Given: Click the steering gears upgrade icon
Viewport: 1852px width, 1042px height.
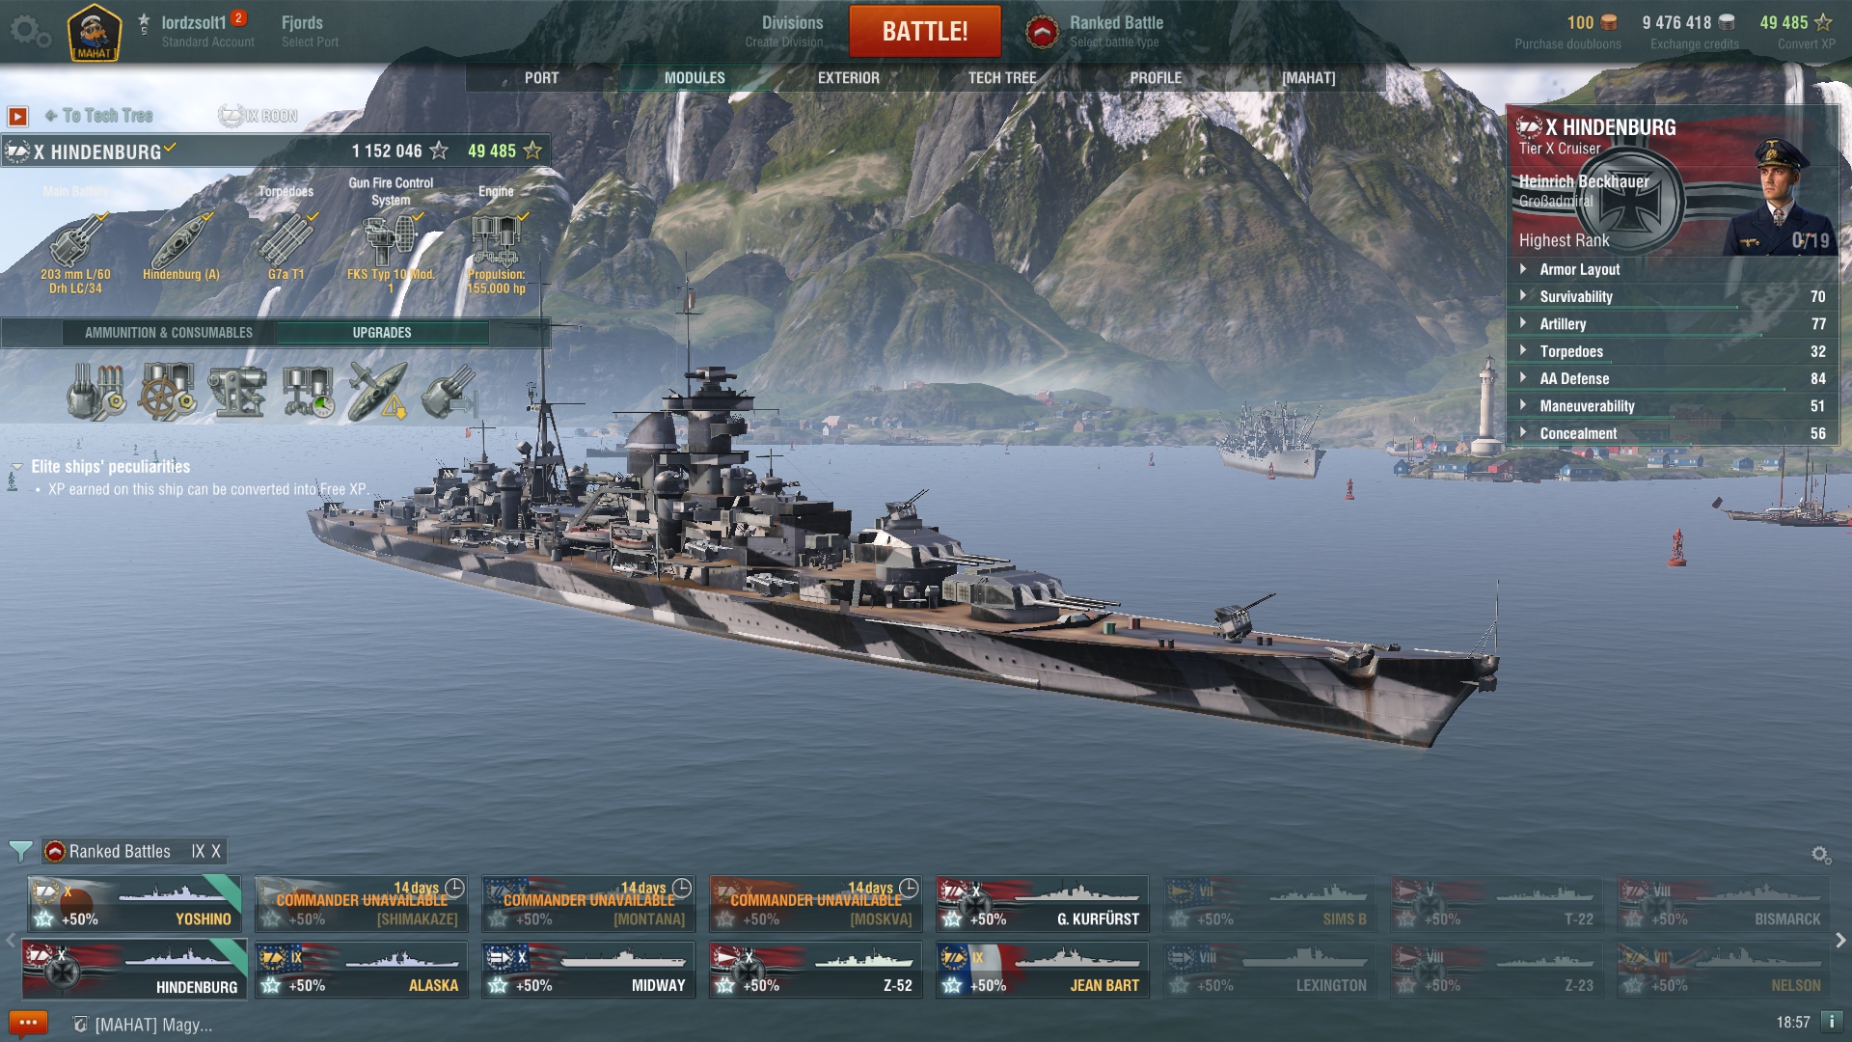Looking at the screenshot, I should (x=167, y=392).
